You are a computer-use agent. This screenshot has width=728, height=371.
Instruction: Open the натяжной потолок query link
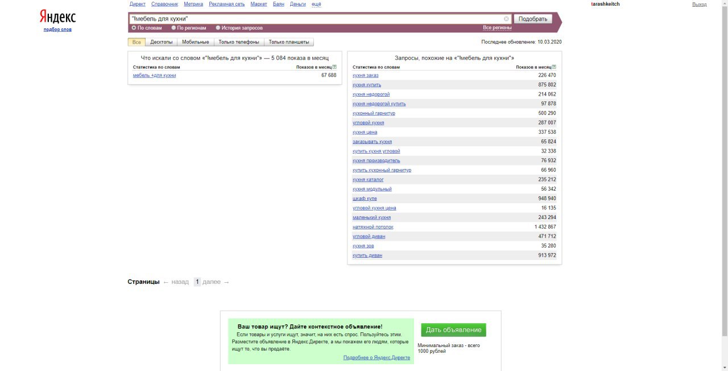[x=373, y=227]
